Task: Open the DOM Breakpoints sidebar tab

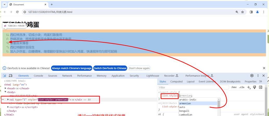Action: [x=230, y=81]
